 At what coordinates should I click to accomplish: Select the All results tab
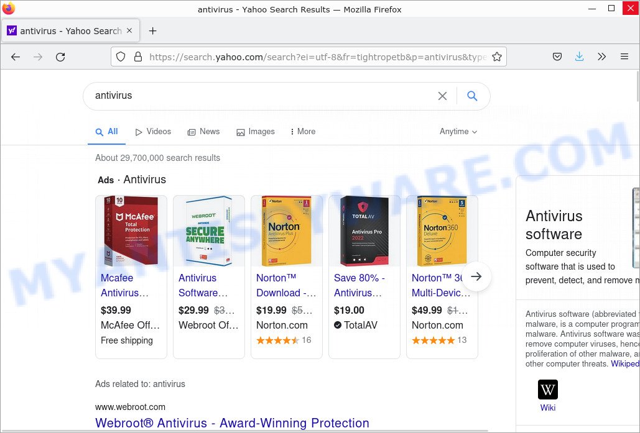coord(106,132)
